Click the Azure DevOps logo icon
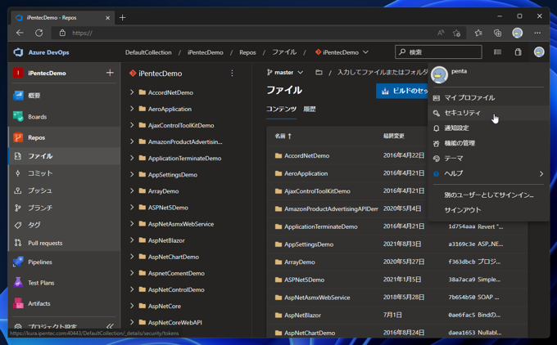557x345 pixels. coord(18,52)
